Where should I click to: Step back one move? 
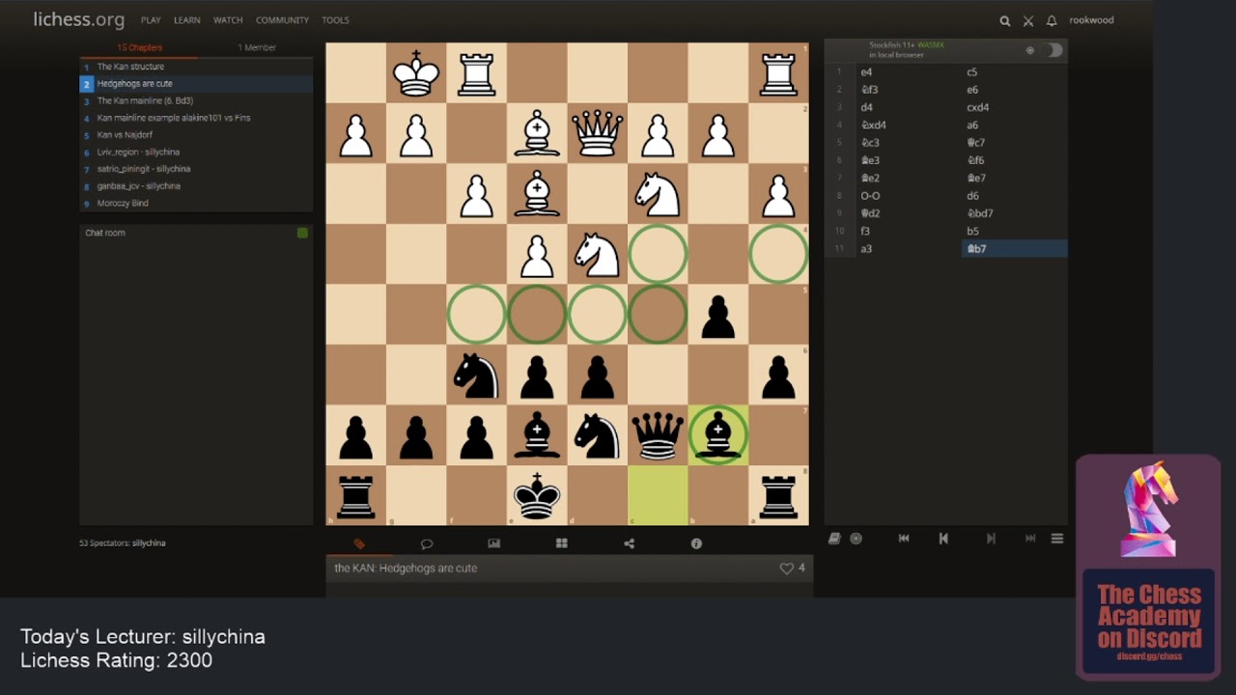pos(943,539)
